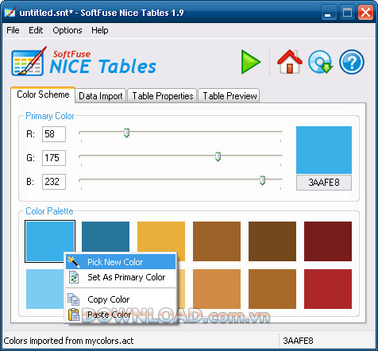Select the bottom-row caramel brown swatch
The width and height of the screenshot is (378, 351).
(272, 289)
